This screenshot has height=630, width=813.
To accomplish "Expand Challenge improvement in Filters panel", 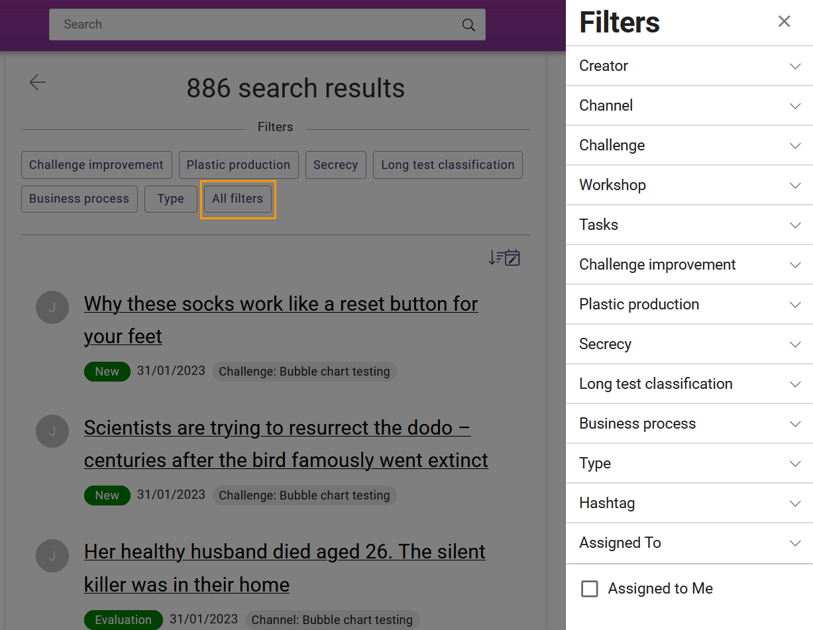I will coord(689,264).
